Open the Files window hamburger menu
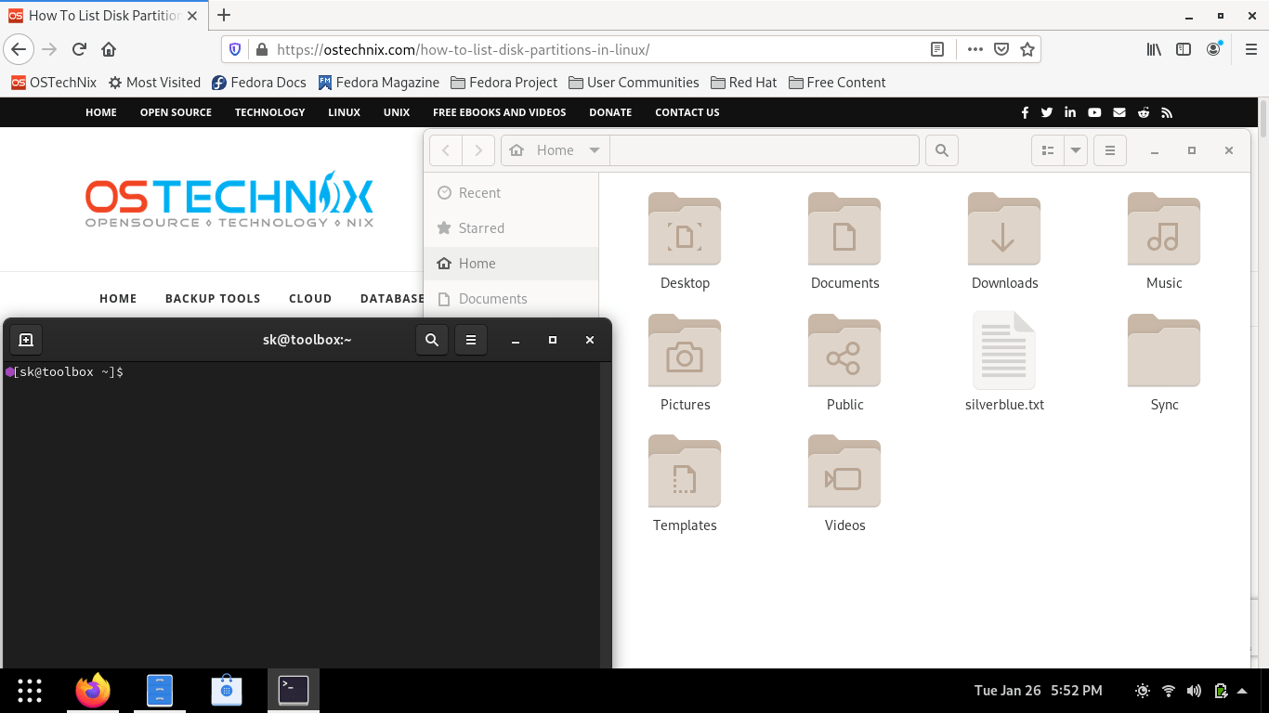 [1109, 149]
